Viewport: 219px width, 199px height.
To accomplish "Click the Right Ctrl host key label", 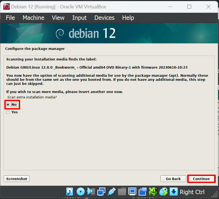I will (192, 192).
